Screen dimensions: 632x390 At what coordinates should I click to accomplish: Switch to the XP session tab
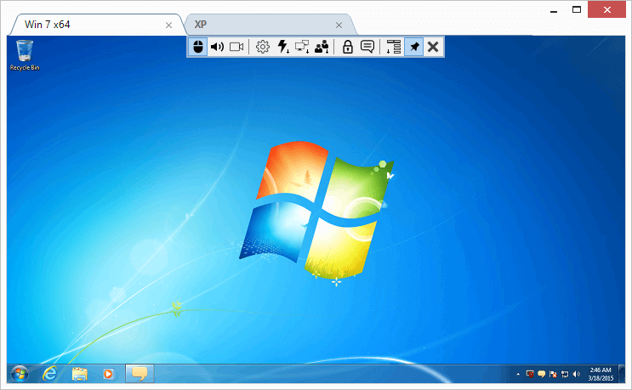[270, 25]
